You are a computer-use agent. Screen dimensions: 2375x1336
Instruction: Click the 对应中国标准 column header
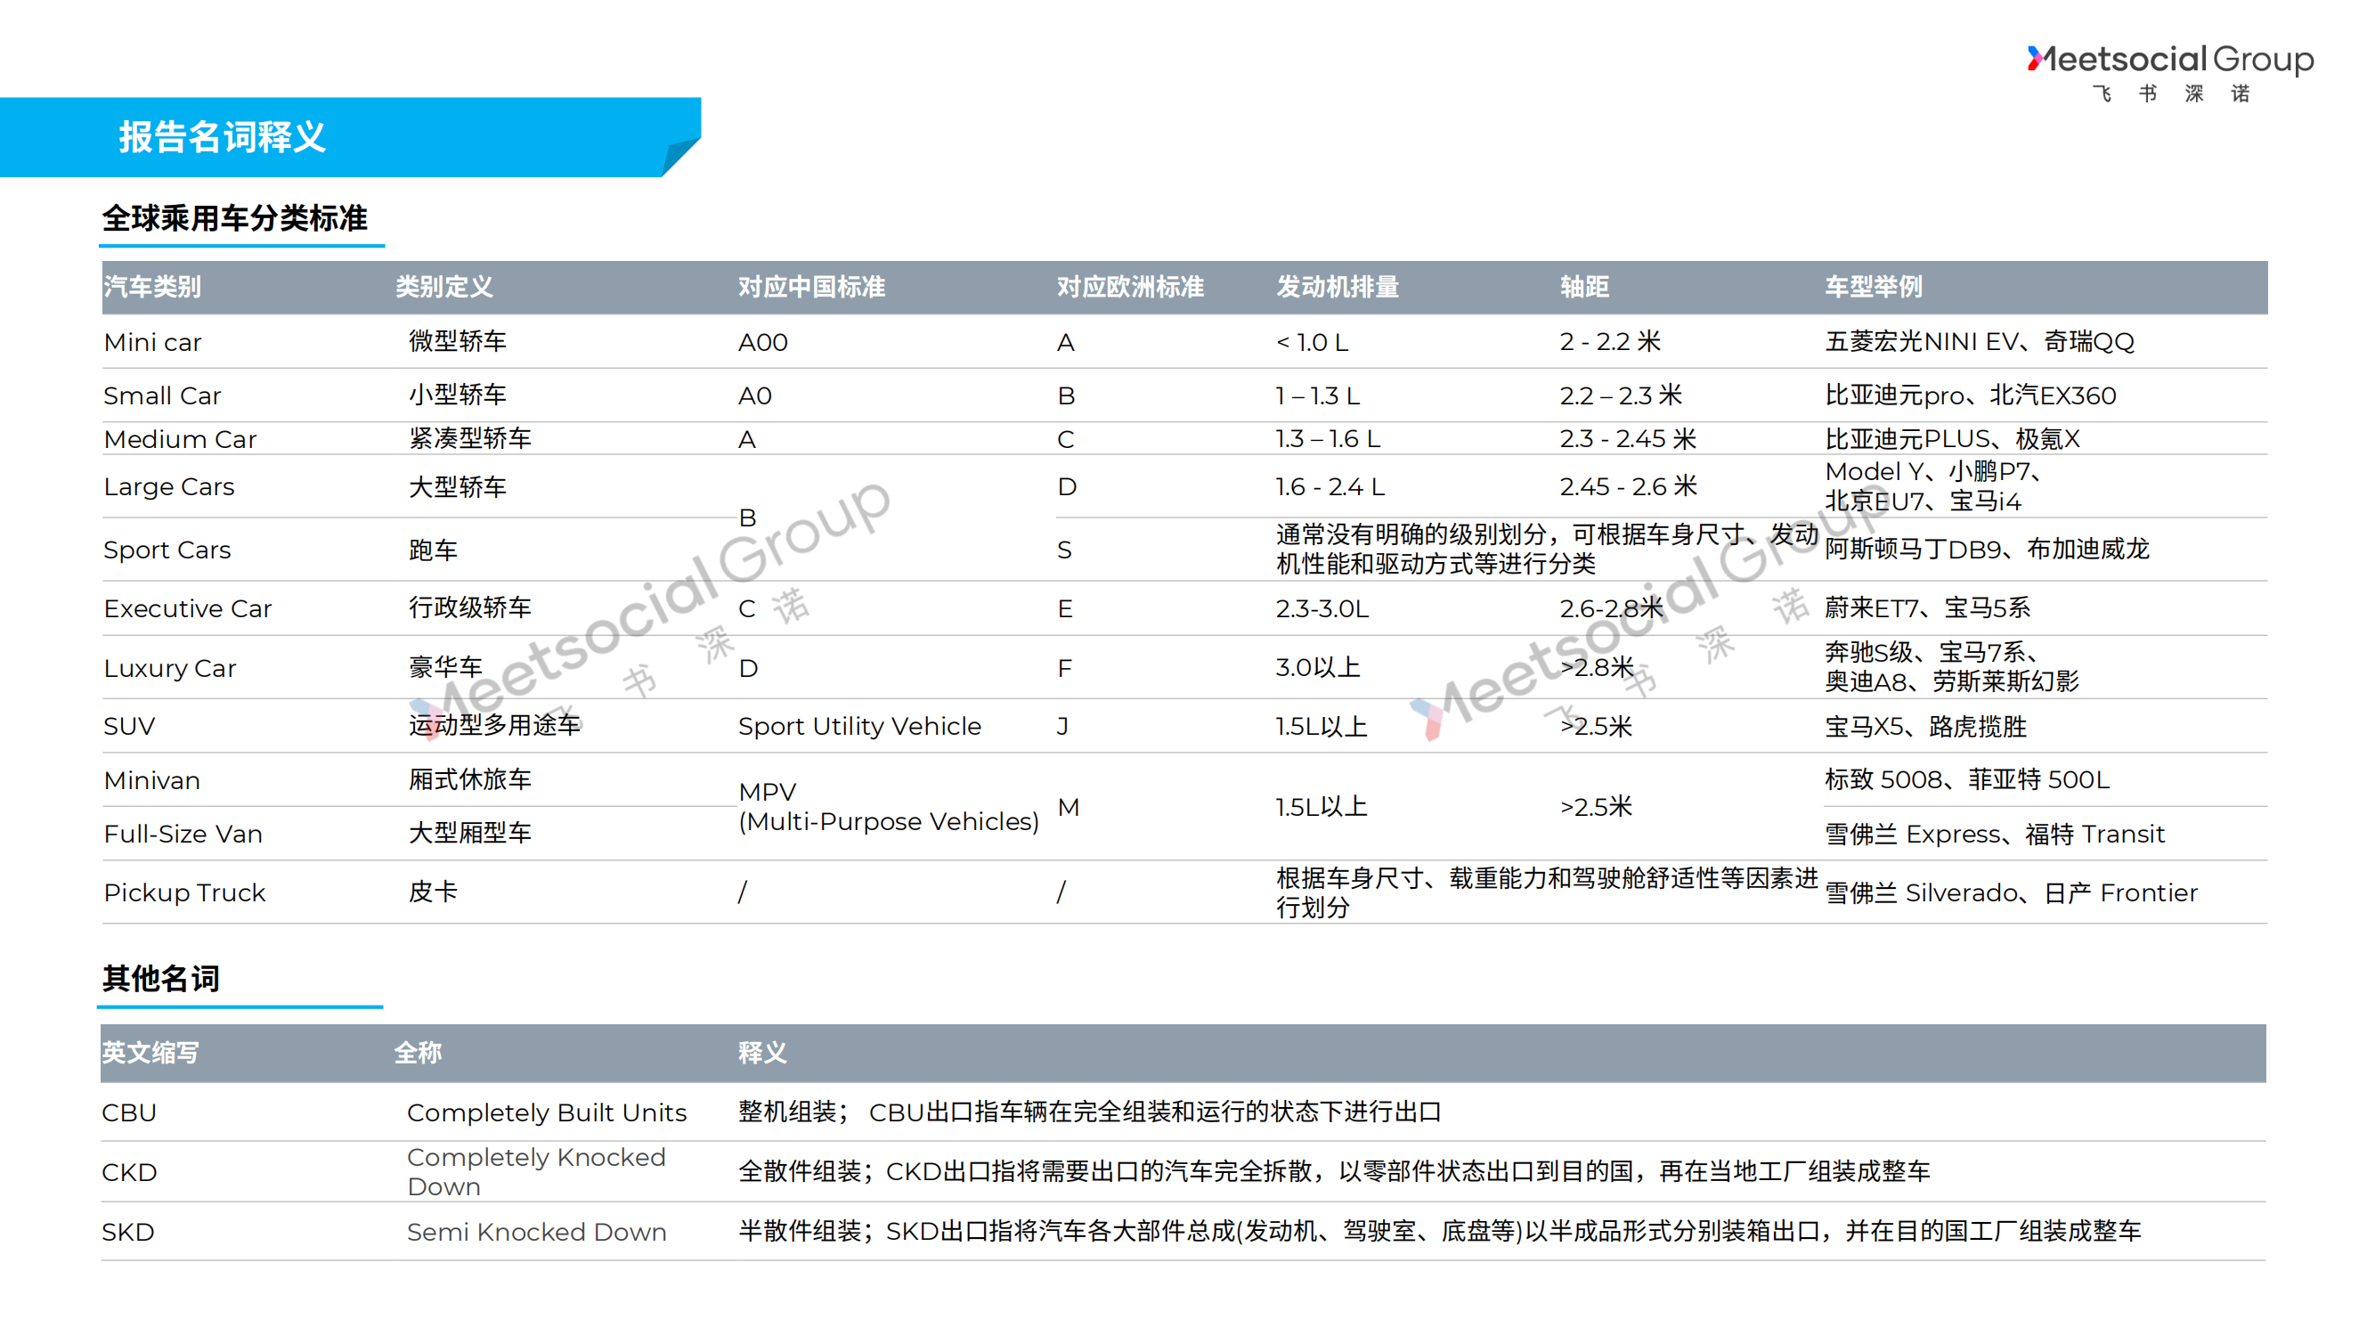pyautogui.click(x=810, y=287)
